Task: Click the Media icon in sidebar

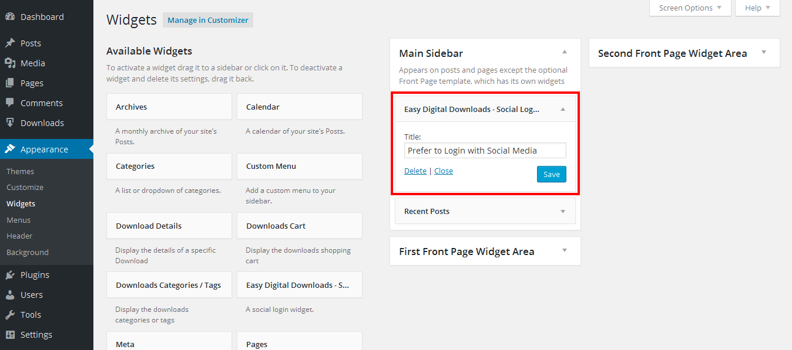Action: coord(10,63)
